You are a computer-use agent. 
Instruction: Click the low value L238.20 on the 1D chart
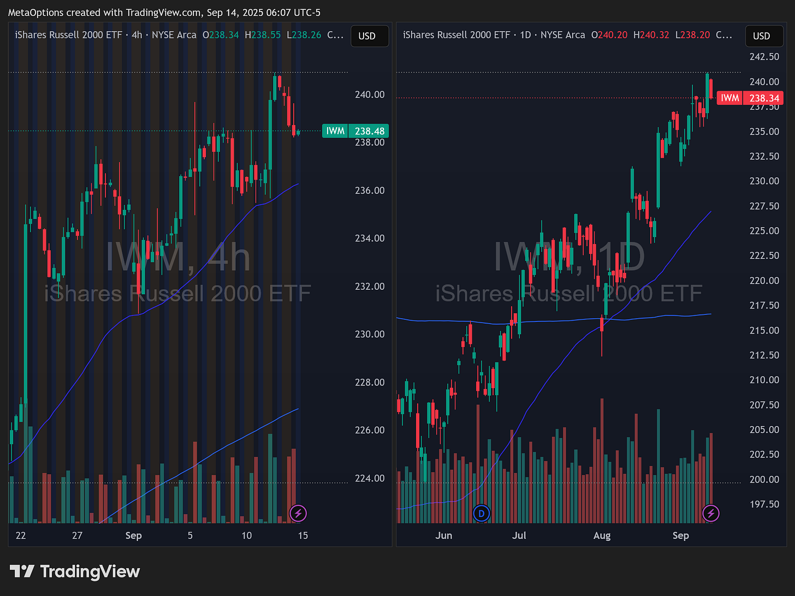tap(693, 35)
